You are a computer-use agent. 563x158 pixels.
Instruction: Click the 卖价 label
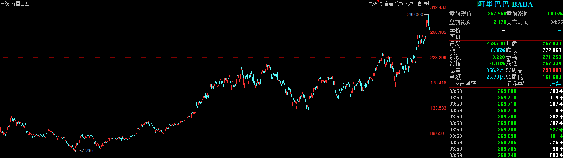tap(455, 31)
